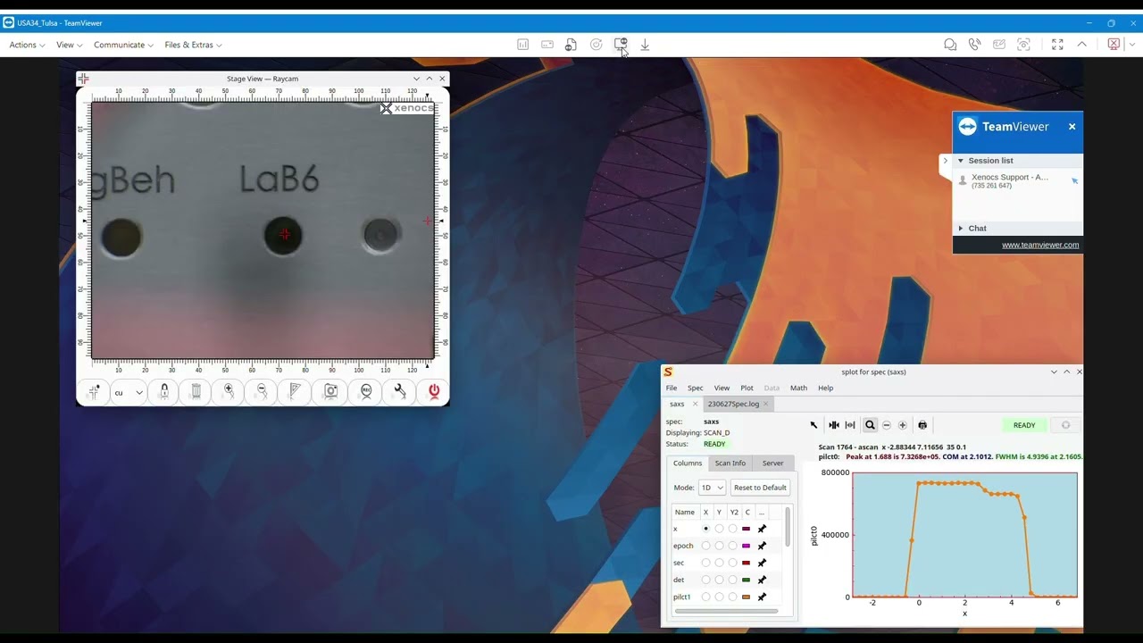Open the Spec menu in splot
Image resolution: width=1143 pixels, height=643 pixels.
pyautogui.click(x=695, y=388)
